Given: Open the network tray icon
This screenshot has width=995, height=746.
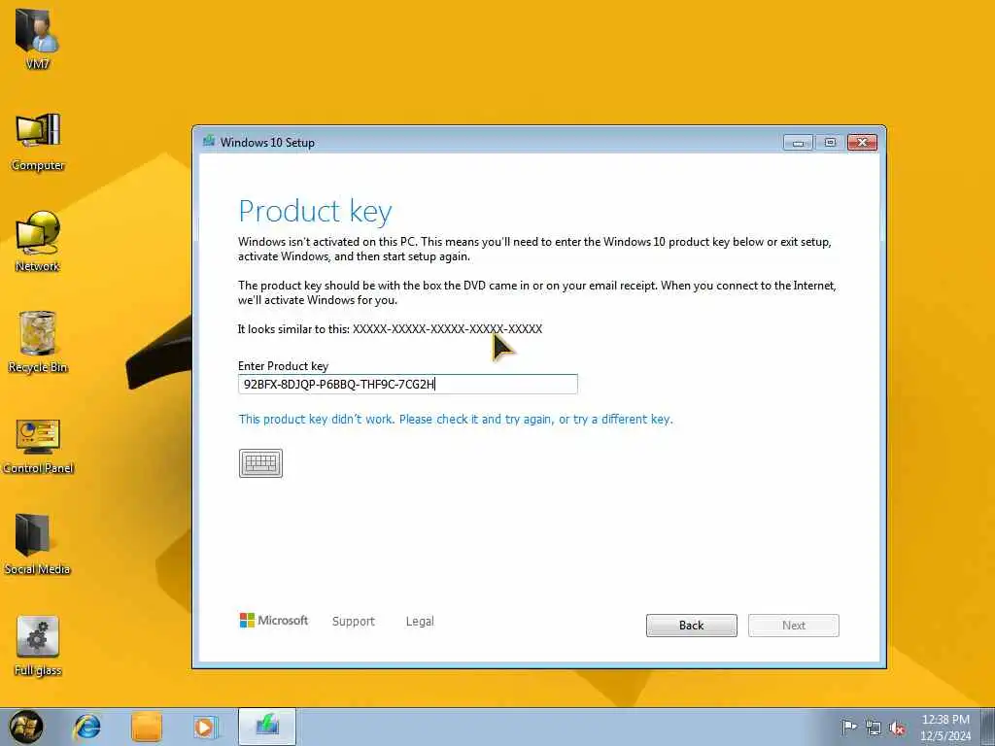Looking at the screenshot, I should pos(874,728).
